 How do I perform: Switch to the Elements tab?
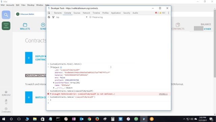coord(58,13)
